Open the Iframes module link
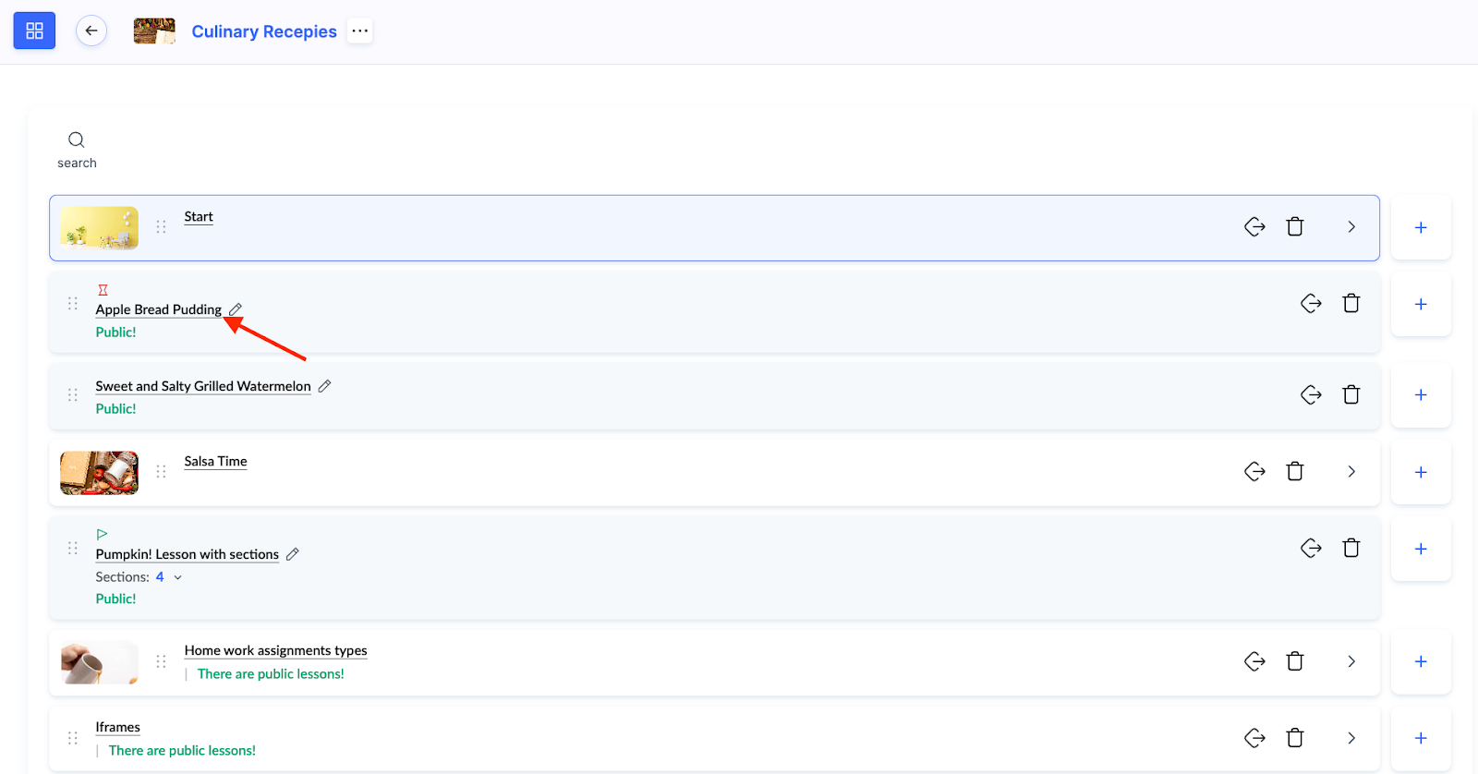The width and height of the screenshot is (1478, 774). pyautogui.click(x=117, y=728)
